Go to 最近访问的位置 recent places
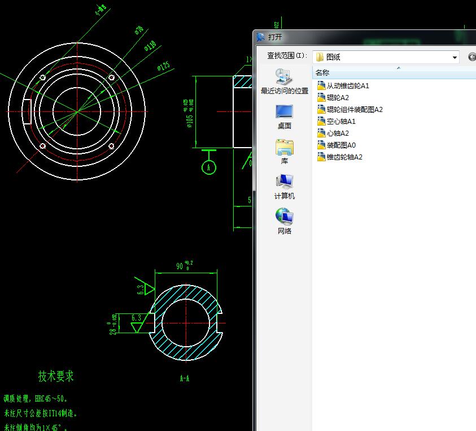The image size is (476, 431). [285, 81]
